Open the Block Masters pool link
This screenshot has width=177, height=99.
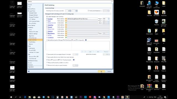coord(51,33)
